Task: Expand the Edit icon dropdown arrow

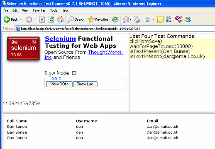Action: [x=154, y=19]
